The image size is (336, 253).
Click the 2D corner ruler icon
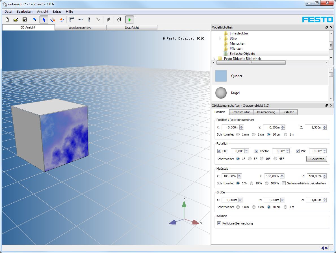(x=71, y=19)
